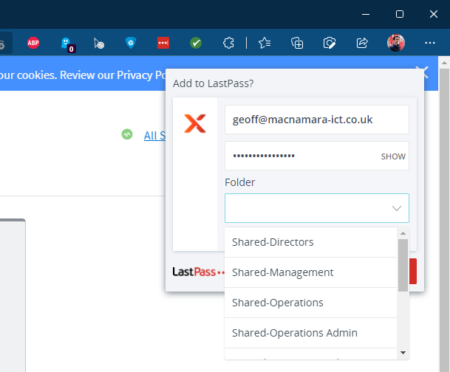This screenshot has height=372, width=450.
Task: Click the folder list scroll-up arrow
Action: coord(403,233)
